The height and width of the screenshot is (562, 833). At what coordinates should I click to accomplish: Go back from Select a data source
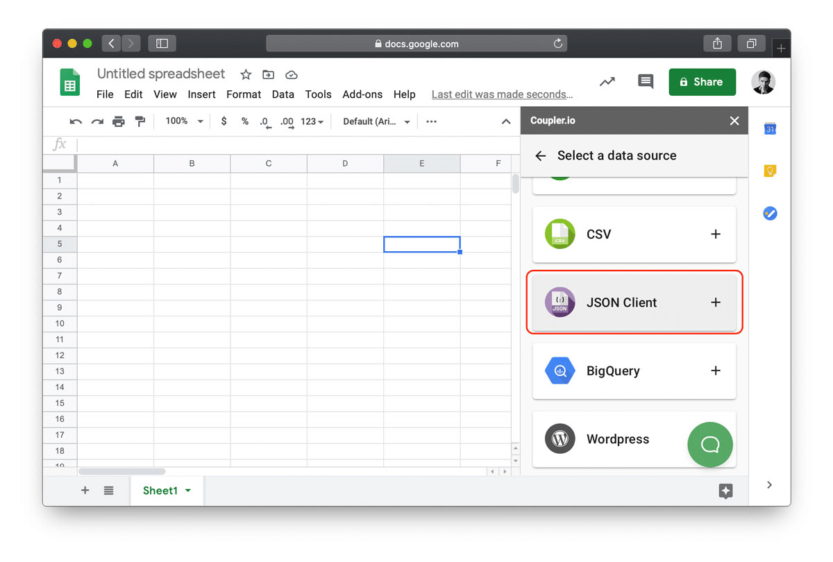click(541, 156)
